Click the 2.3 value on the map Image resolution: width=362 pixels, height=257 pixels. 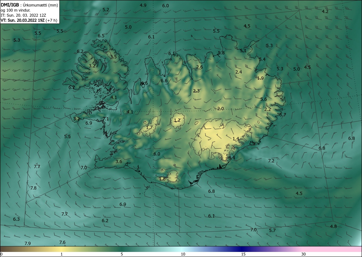coord(196,91)
